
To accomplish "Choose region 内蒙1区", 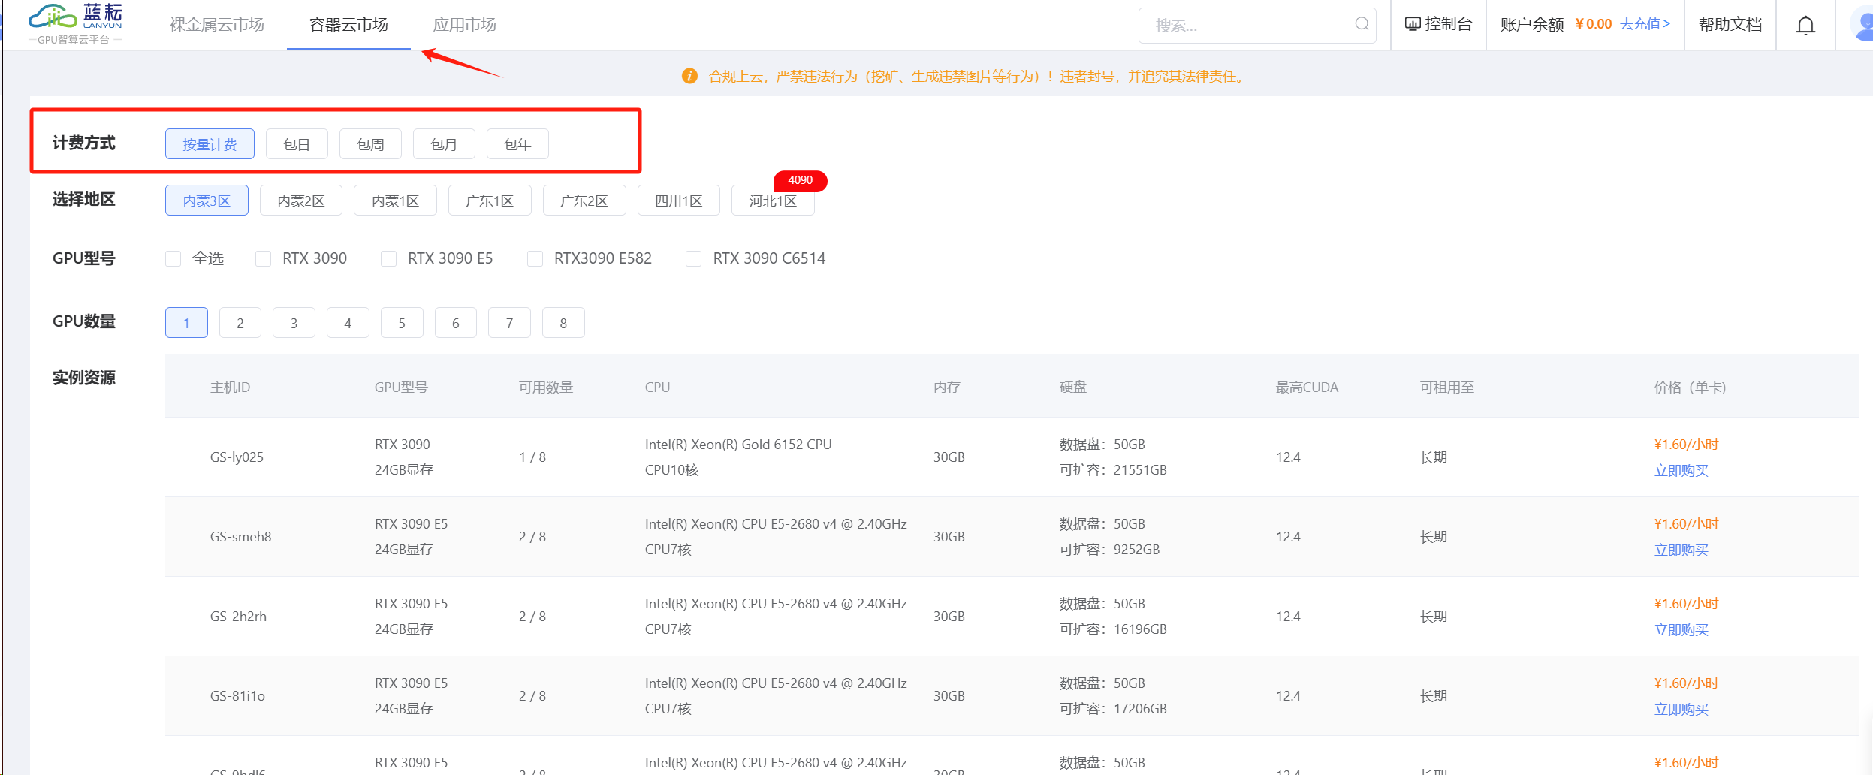I will (395, 201).
